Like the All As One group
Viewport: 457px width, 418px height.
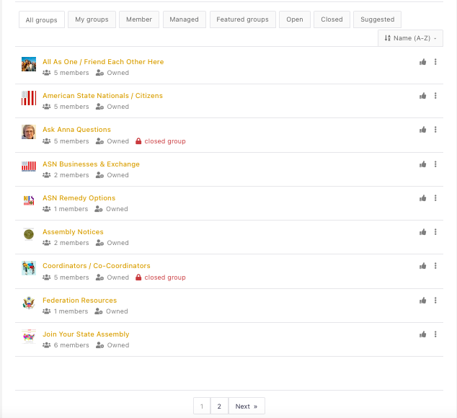(422, 62)
